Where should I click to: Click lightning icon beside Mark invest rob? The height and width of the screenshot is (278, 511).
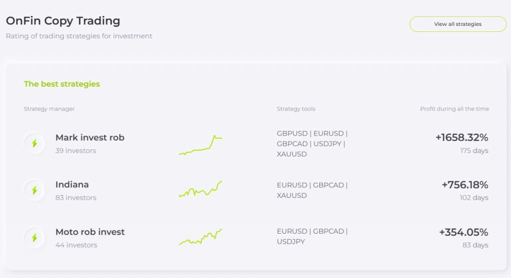34,143
